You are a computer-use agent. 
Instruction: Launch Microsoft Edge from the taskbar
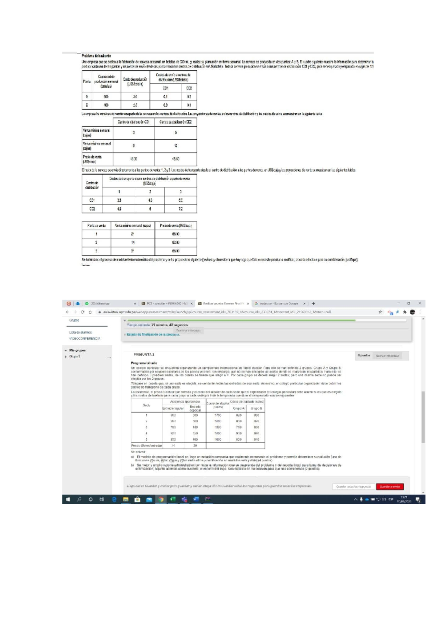tap(114, 499)
